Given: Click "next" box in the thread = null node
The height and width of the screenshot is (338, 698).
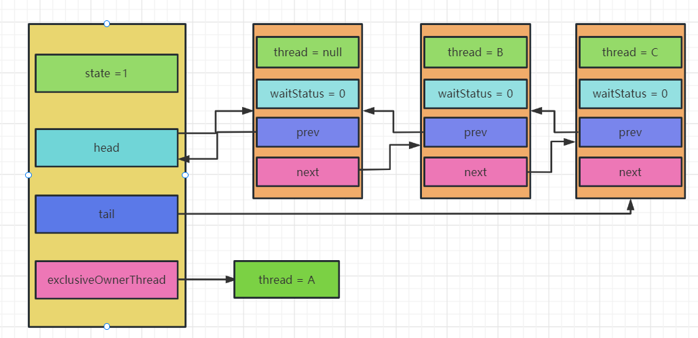Looking at the screenshot, I should [307, 172].
